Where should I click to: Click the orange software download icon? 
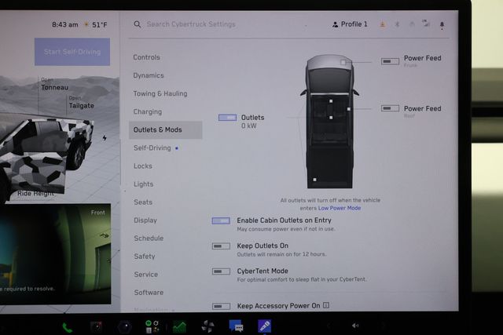(x=383, y=24)
